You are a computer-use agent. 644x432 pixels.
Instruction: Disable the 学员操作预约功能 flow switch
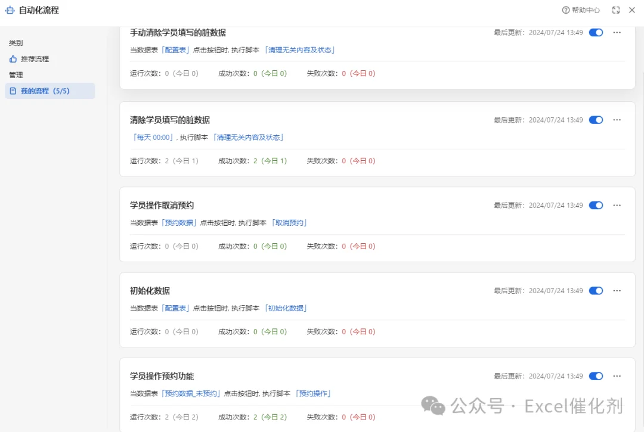(596, 376)
